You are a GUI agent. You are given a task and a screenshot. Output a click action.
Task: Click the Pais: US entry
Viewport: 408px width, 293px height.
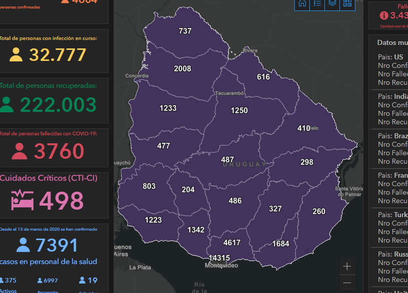coord(390,57)
